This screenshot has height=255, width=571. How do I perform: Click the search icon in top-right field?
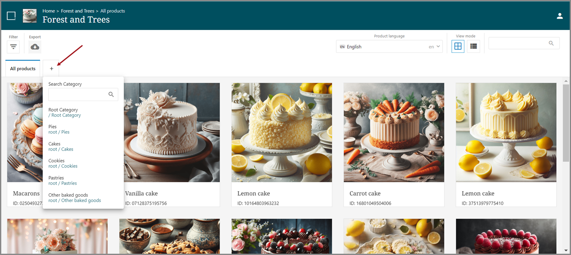point(551,43)
